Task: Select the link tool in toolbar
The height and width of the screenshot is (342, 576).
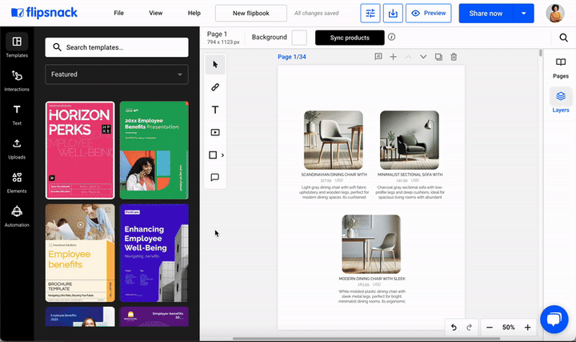Action: pyautogui.click(x=215, y=87)
